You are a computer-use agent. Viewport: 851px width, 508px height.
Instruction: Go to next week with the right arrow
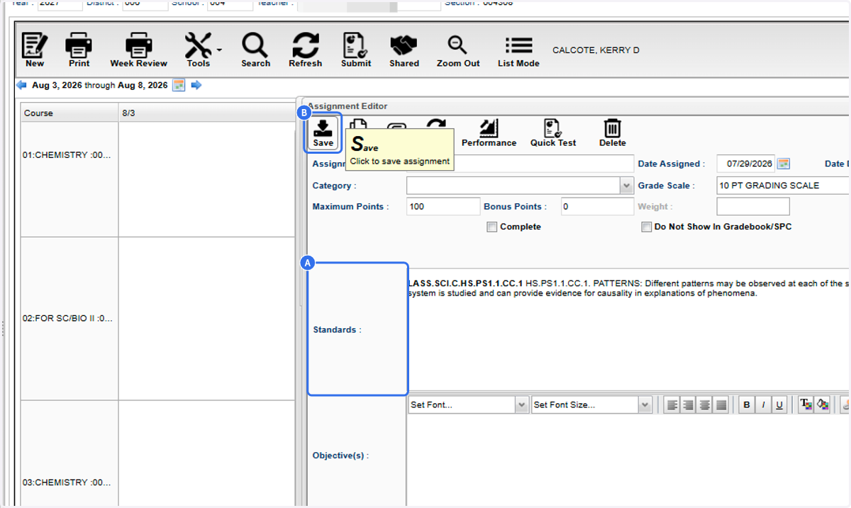[x=196, y=85]
